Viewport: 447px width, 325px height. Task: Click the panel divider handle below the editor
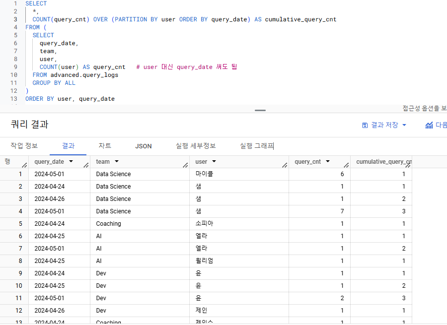point(260,110)
